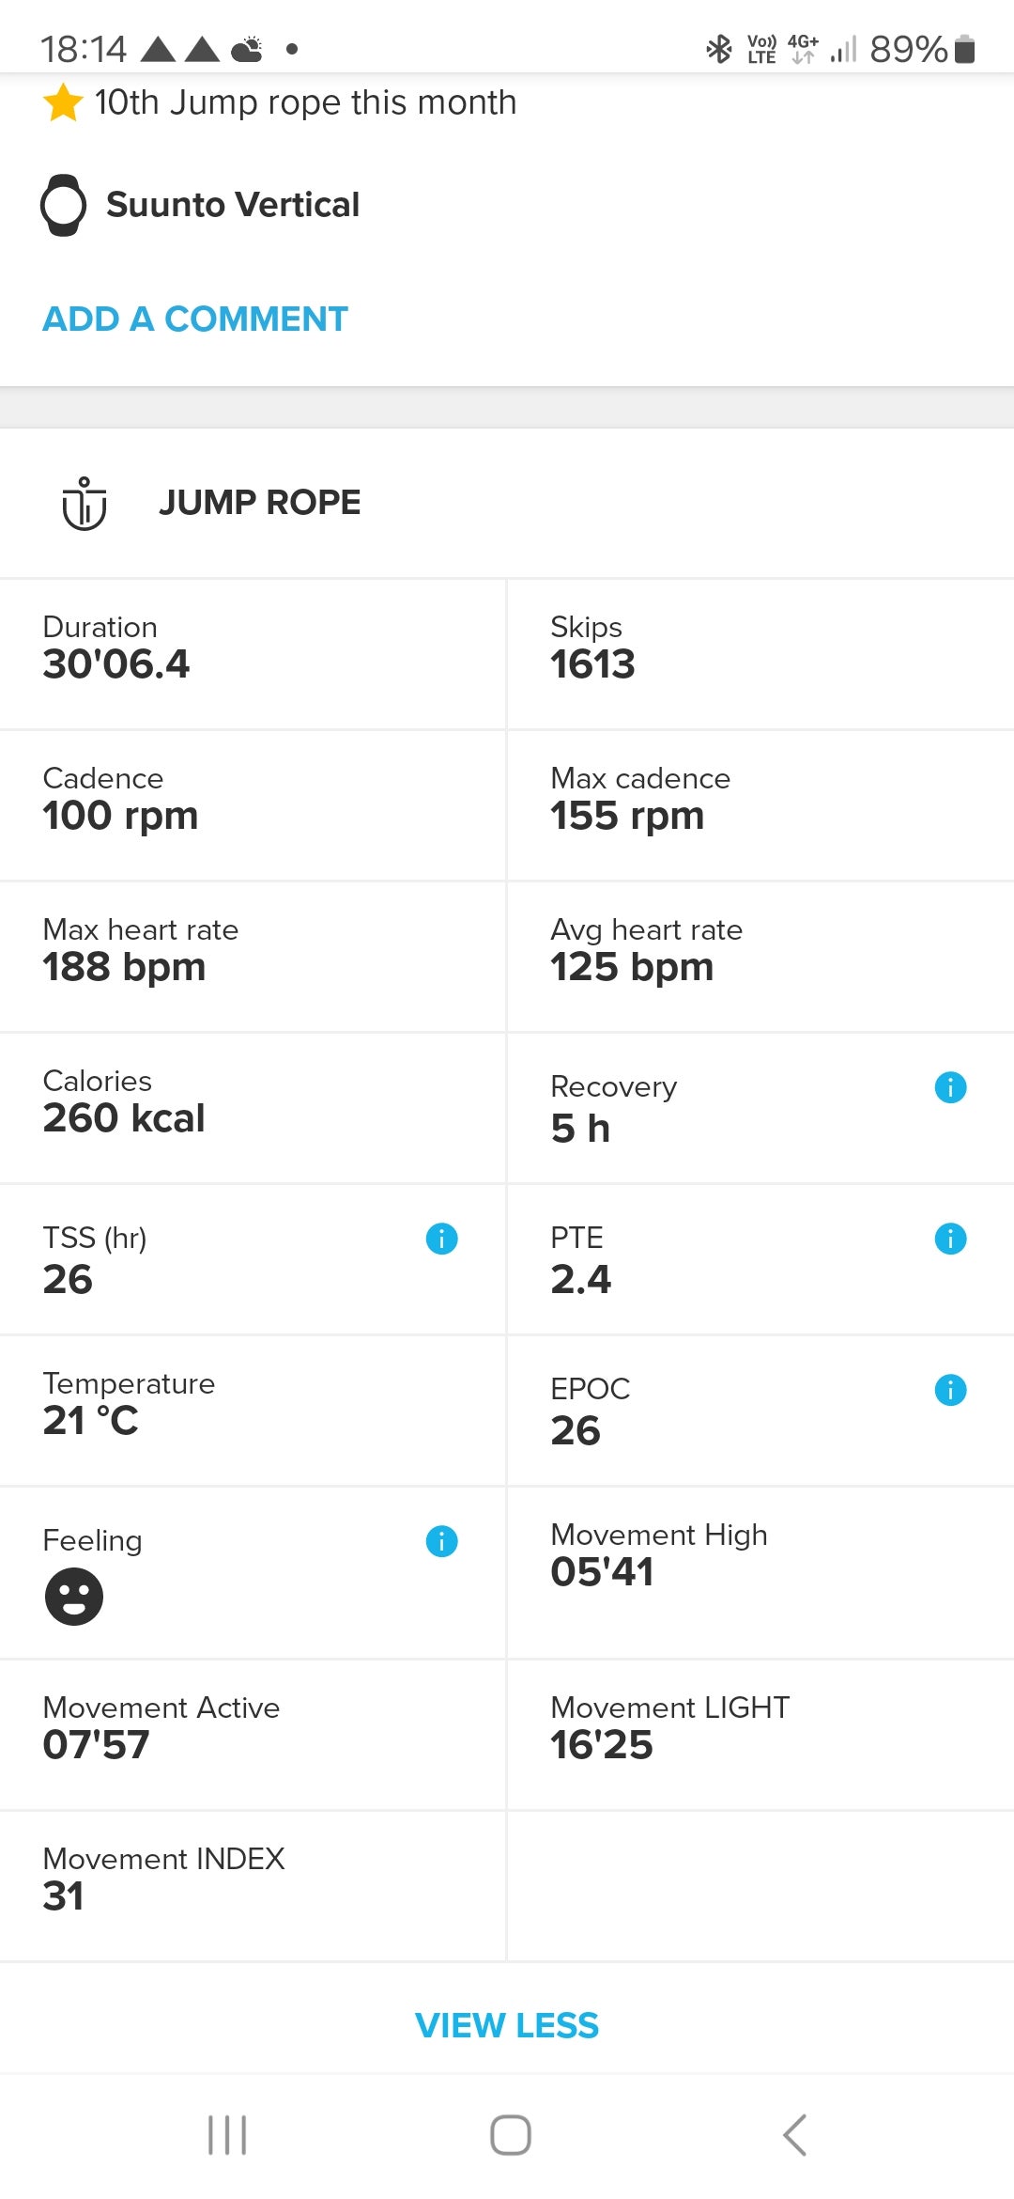This screenshot has width=1014, height=2199.
Task: Tap the Suunto Vertical watch icon
Action: (64, 205)
